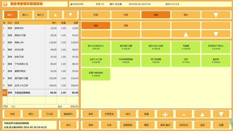Image resolution: width=233 pixels, height=131 pixels.
Task: Select price level 售价三
Action: click(41, 15)
